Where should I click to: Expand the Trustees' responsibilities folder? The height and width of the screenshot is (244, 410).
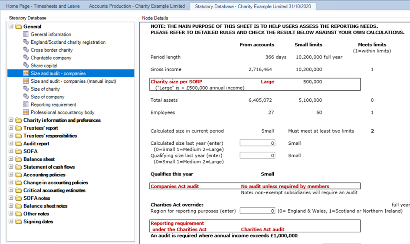tap(11, 135)
